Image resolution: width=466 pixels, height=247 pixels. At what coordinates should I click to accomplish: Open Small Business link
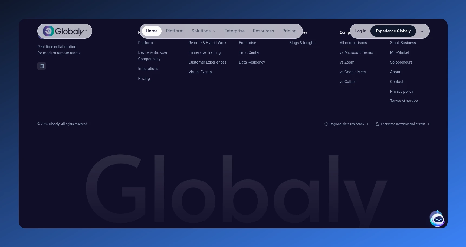coord(403,43)
